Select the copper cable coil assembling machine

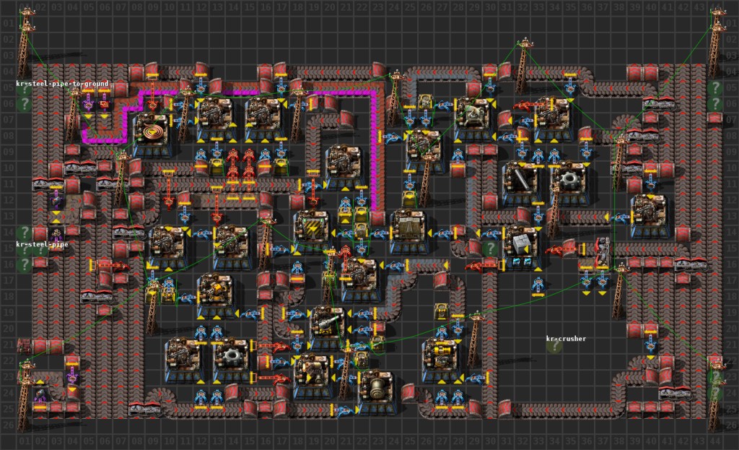tap(152, 135)
